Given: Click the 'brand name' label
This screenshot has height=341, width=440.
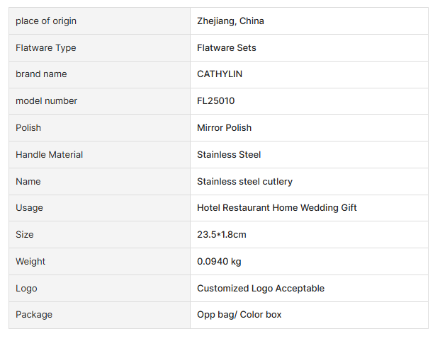Looking at the screenshot, I should tap(41, 74).
